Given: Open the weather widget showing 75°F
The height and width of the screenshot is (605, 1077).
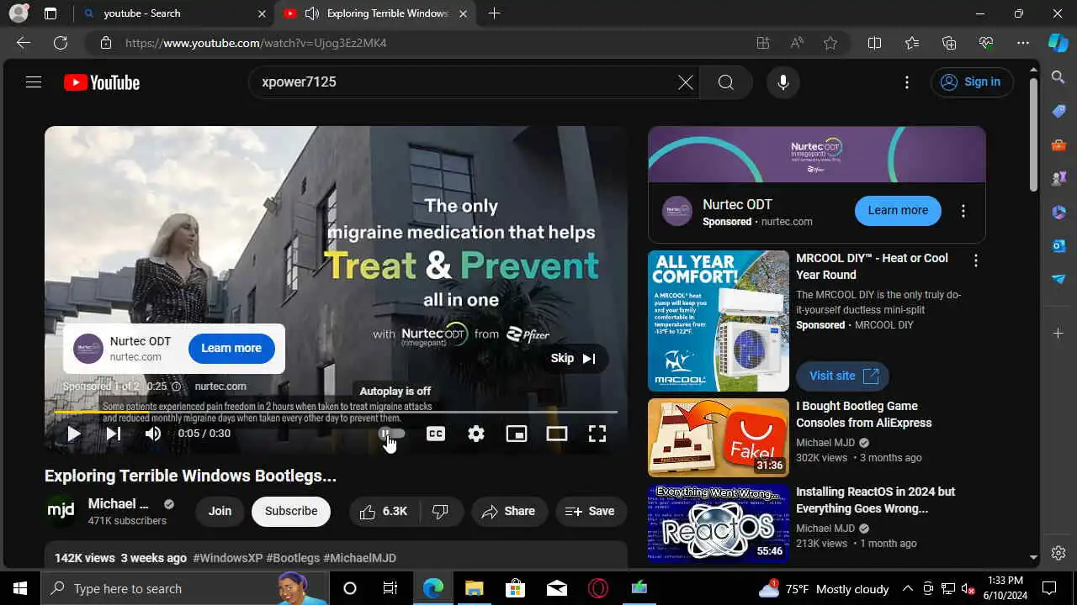Looking at the screenshot, I should click(x=824, y=588).
